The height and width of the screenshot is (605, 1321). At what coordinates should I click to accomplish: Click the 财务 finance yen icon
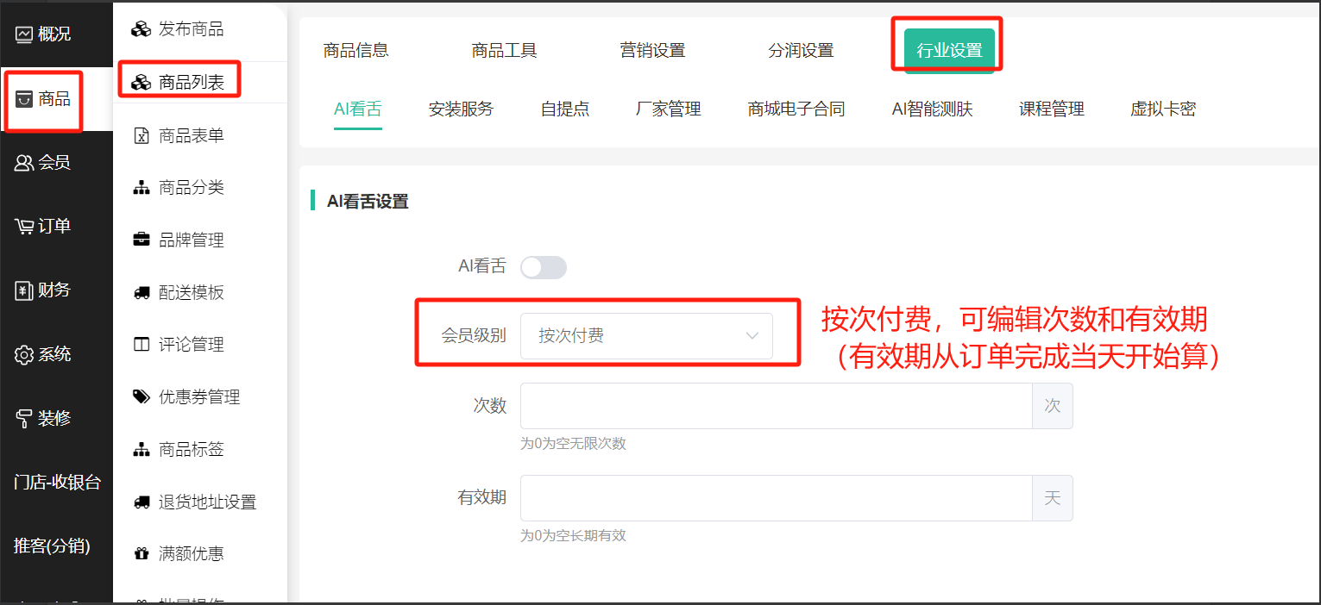(x=23, y=290)
